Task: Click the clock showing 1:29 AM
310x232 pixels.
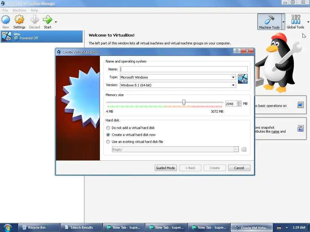Action: (x=299, y=227)
